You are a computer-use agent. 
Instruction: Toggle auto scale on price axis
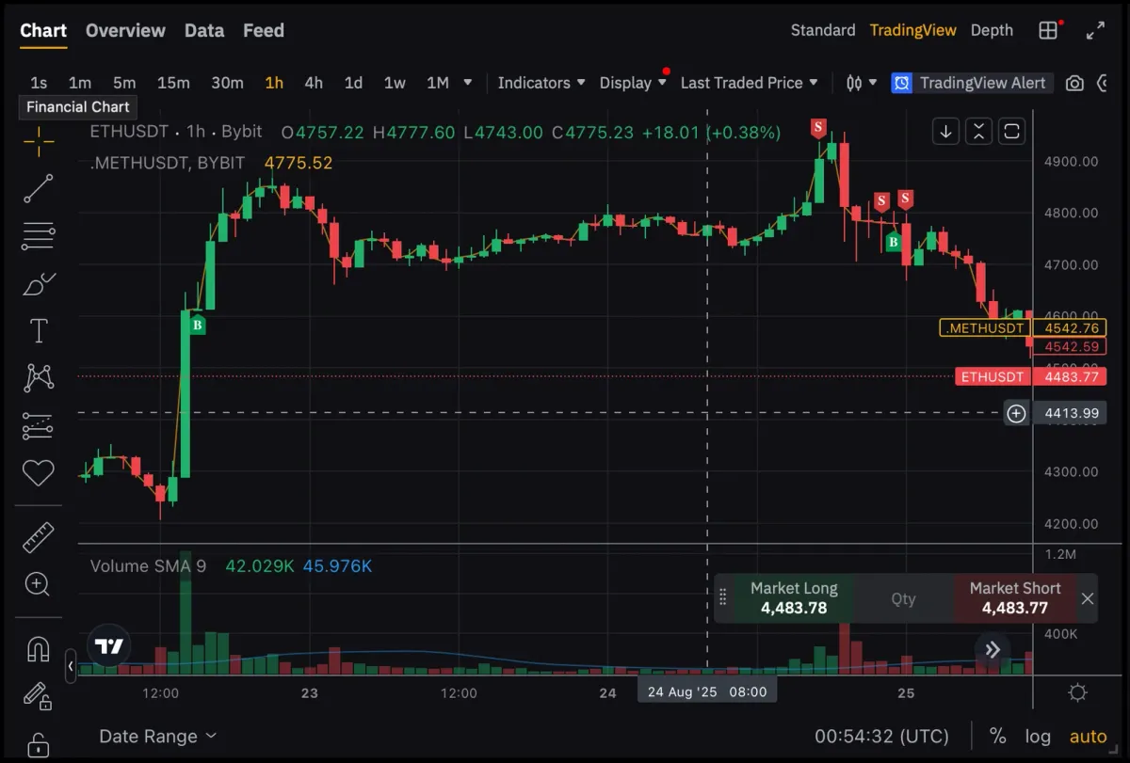tap(1089, 737)
